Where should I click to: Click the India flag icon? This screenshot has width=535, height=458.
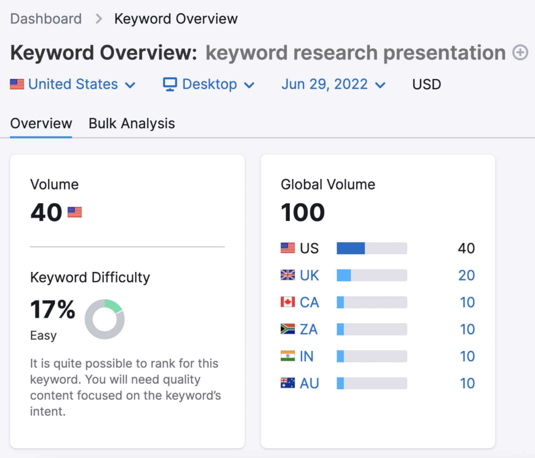[x=288, y=356]
